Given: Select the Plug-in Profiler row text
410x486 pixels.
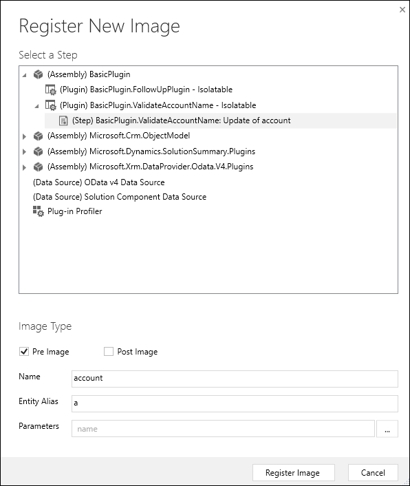Looking at the screenshot, I should click(74, 211).
